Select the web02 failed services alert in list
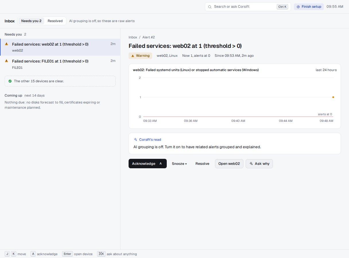 click(60, 47)
